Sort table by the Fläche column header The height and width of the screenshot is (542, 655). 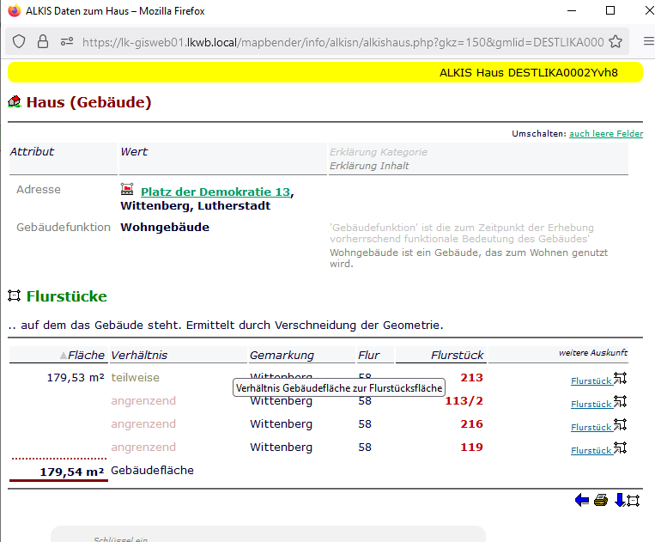click(x=85, y=356)
